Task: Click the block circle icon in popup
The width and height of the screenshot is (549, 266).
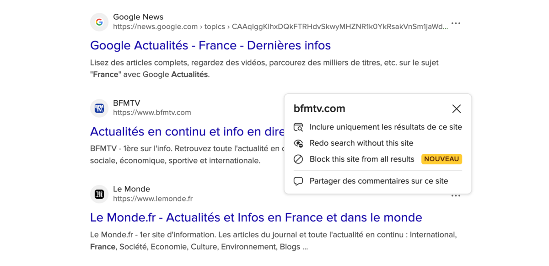Action: tap(298, 159)
